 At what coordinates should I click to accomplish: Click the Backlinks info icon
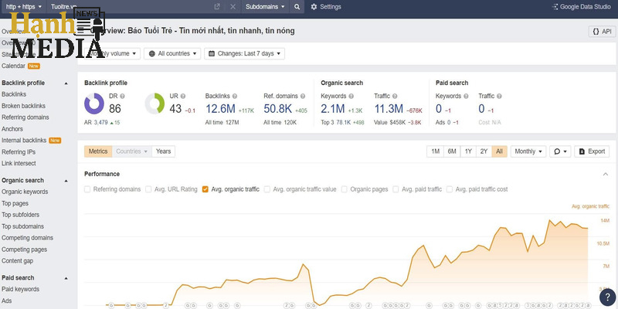coord(235,96)
